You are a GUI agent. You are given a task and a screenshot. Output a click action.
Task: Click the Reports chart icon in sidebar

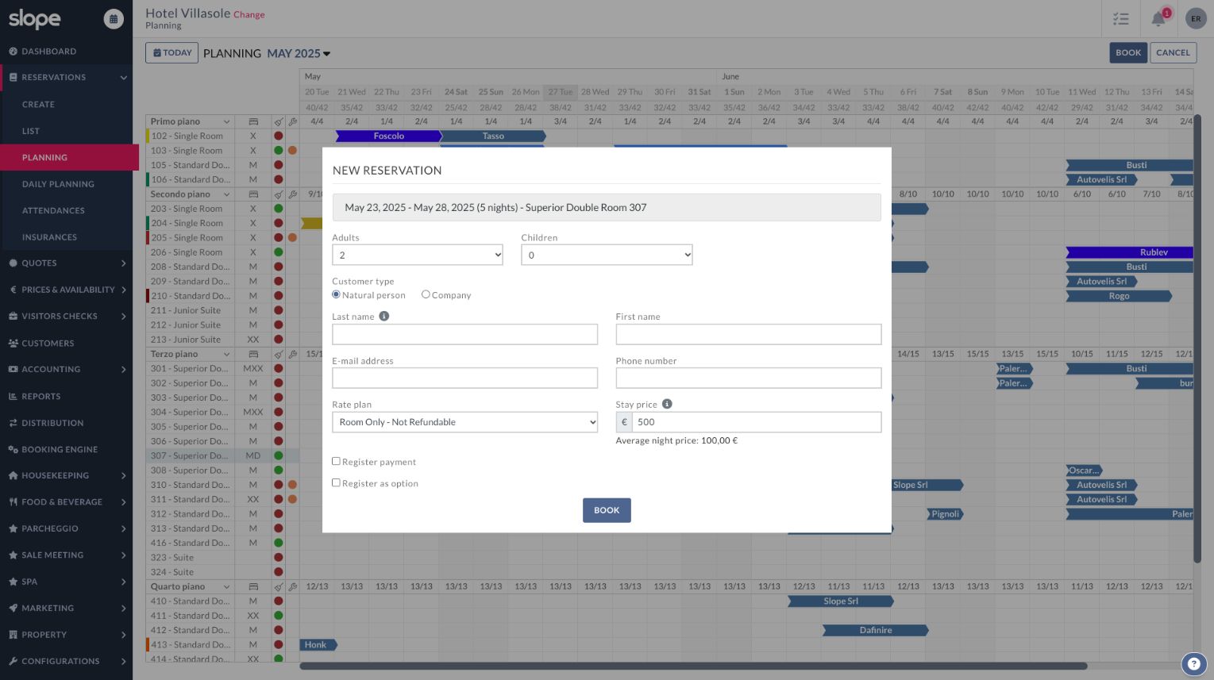[13, 397]
